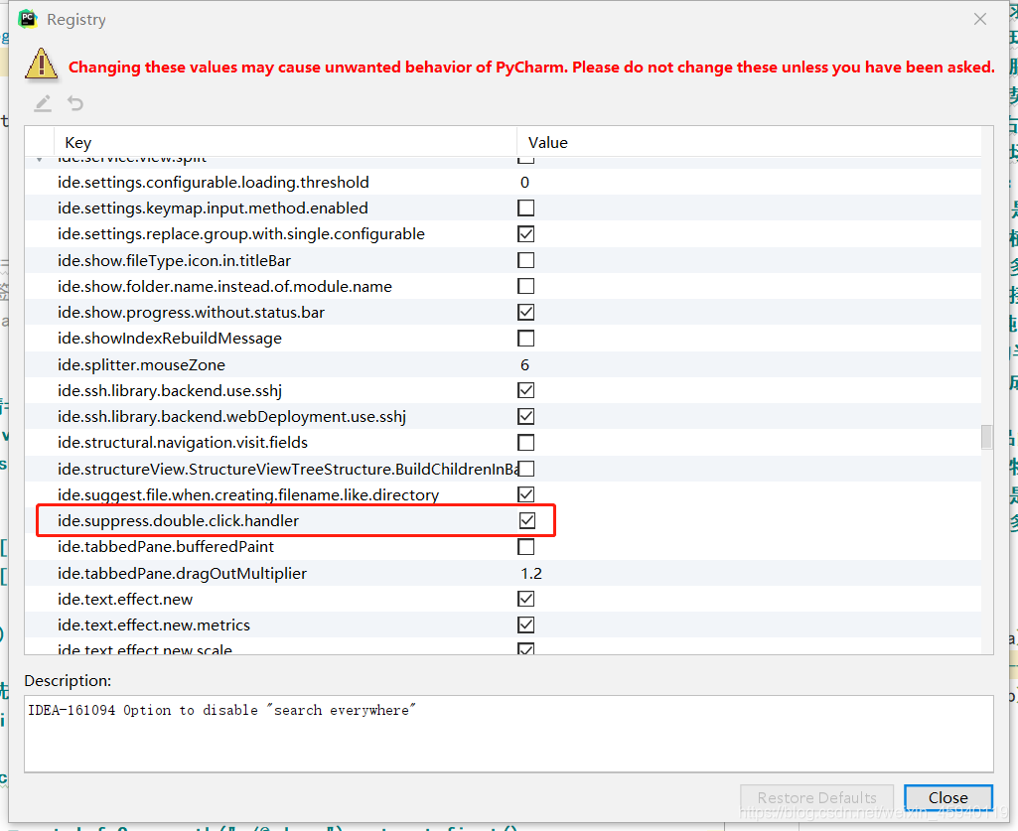
Task: Click the Close button
Action: pyautogui.click(x=947, y=797)
